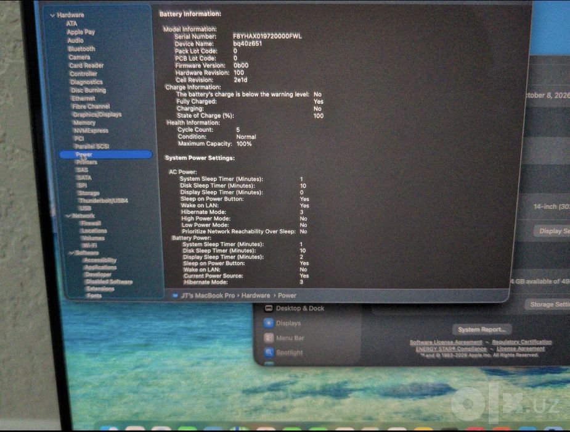Open Menu Bar in System Settings sidebar

point(290,338)
